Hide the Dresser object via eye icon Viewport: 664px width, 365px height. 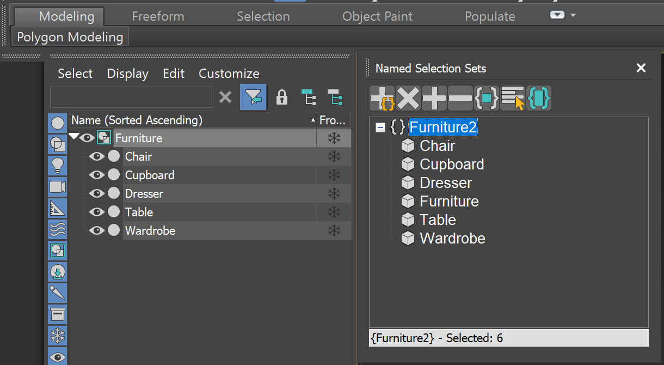[x=96, y=194]
